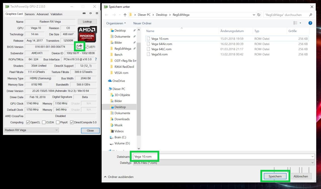
Task: Select Dieser PC in the navigation tree
Action: coord(116,89)
